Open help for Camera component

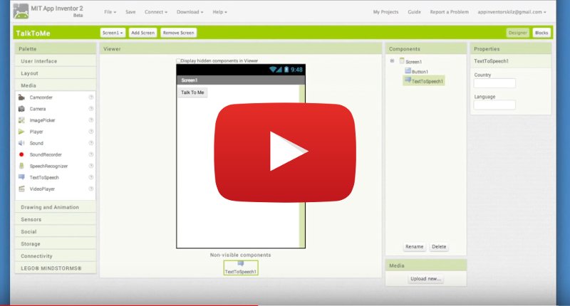tap(91, 109)
